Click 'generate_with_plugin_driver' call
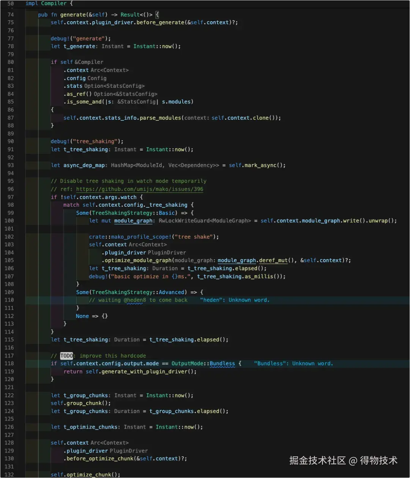 (x=145, y=372)
